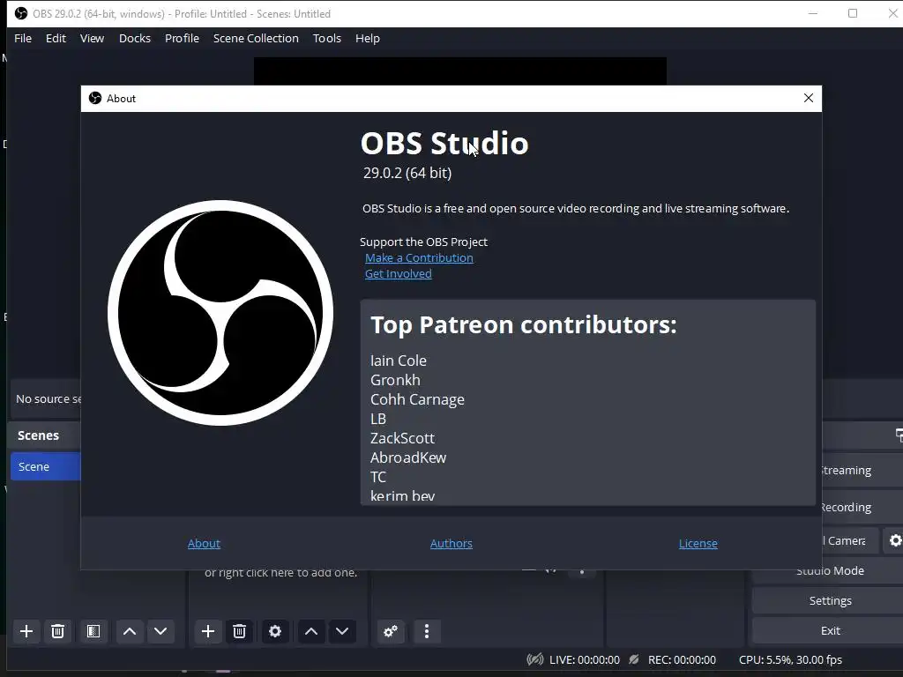Click contributor name ZackScott
This screenshot has height=677, width=903.
tap(402, 439)
